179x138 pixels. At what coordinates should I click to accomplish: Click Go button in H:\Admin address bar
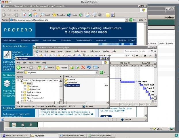103,72
